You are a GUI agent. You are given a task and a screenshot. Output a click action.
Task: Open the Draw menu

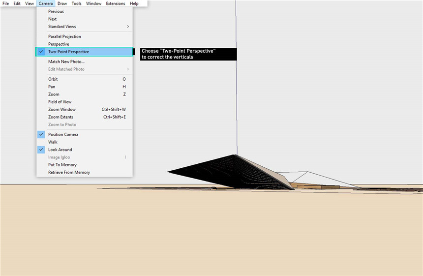point(62,3)
